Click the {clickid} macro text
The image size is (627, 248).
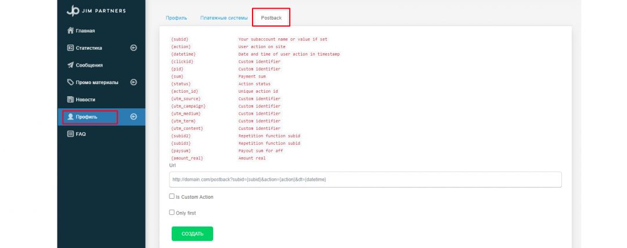(182, 61)
